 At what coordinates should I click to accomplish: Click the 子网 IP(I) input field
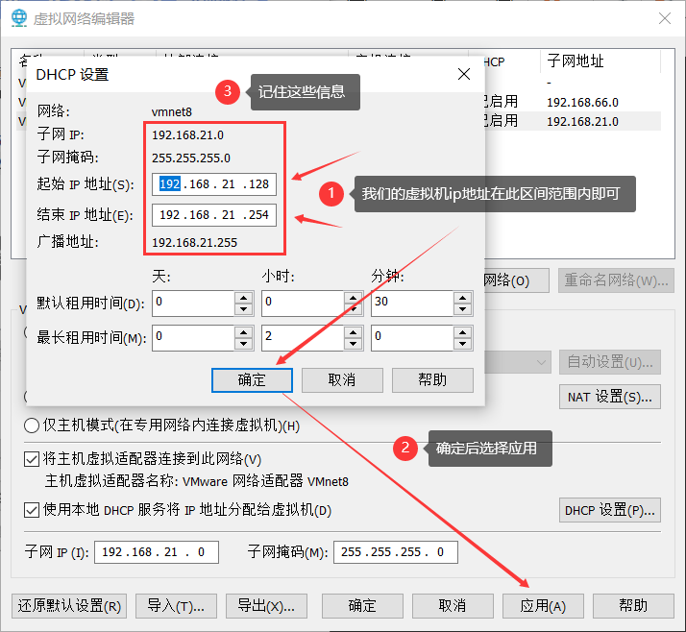pyautogui.click(x=157, y=552)
